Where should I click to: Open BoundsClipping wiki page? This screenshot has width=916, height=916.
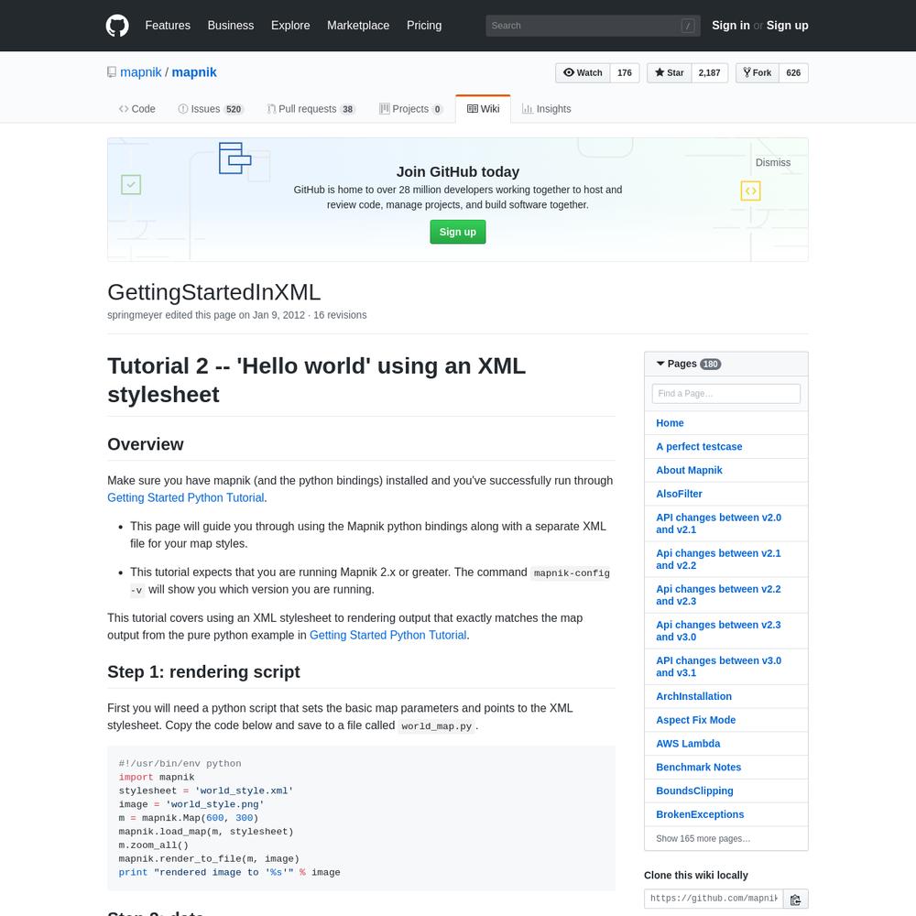tap(694, 791)
